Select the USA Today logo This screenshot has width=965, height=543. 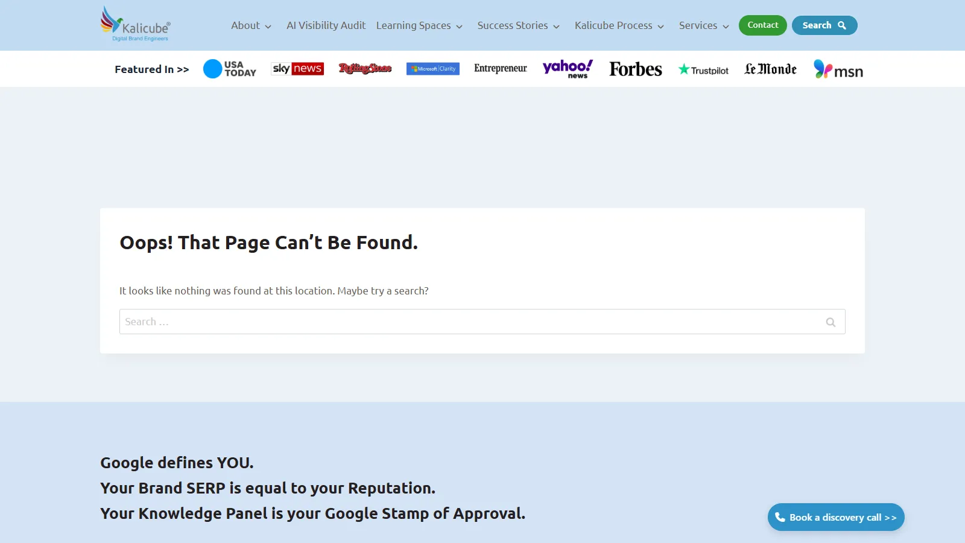pos(230,69)
